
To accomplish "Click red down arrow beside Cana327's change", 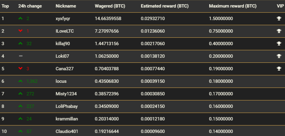I will 21,68.
